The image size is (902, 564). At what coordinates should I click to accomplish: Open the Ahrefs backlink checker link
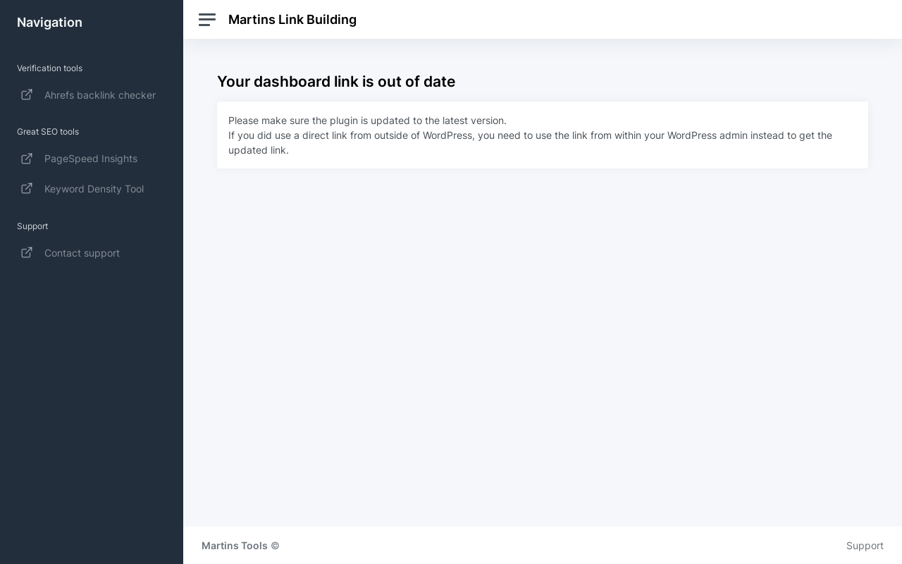pyautogui.click(x=99, y=95)
